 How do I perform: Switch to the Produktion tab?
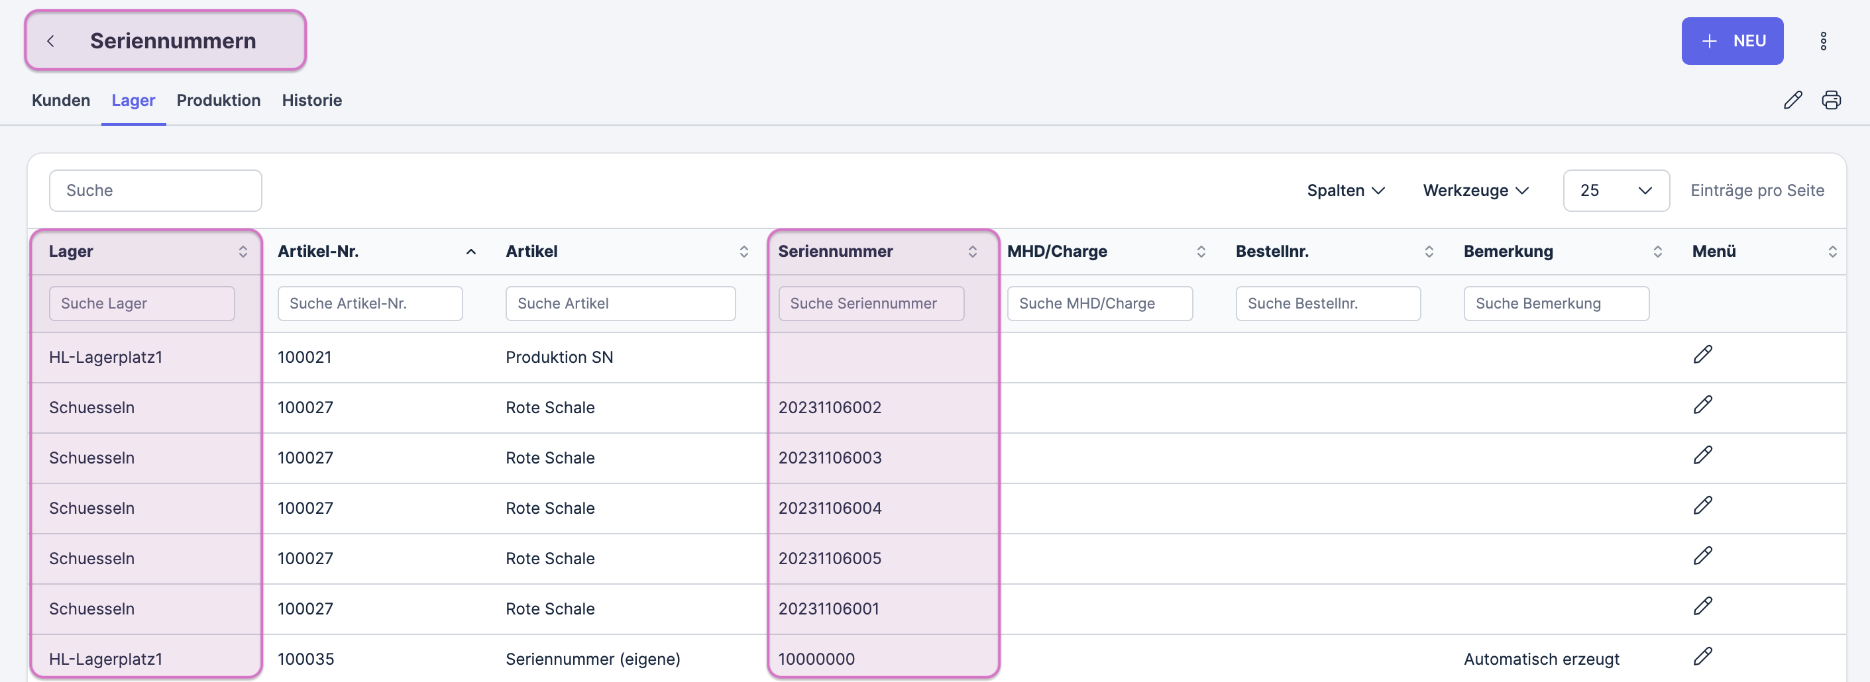pos(218,100)
